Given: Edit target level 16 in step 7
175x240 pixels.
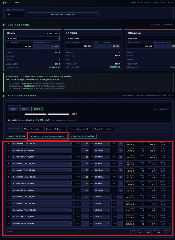Looking at the screenshot, I should [x=85, y=184].
